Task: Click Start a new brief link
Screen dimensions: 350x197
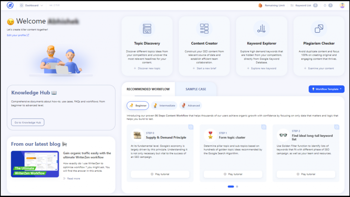Action: (204, 69)
